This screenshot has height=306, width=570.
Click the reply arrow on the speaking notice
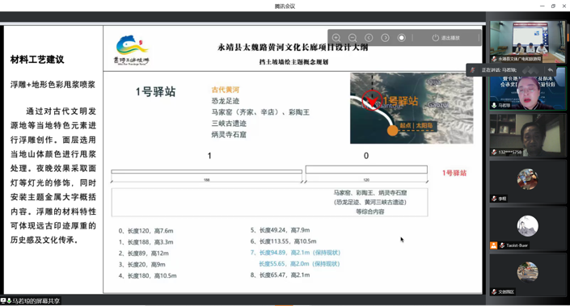click(x=551, y=70)
